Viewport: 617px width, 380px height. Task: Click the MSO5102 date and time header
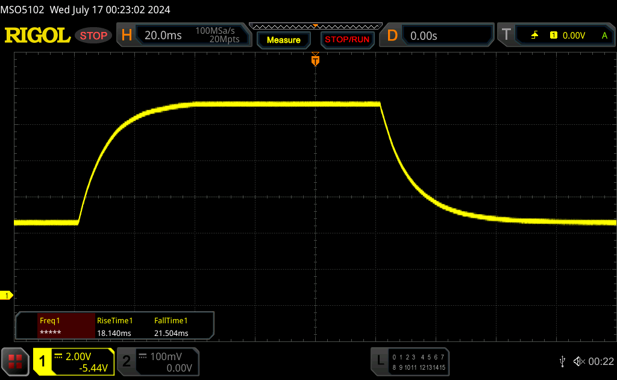coord(85,10)
